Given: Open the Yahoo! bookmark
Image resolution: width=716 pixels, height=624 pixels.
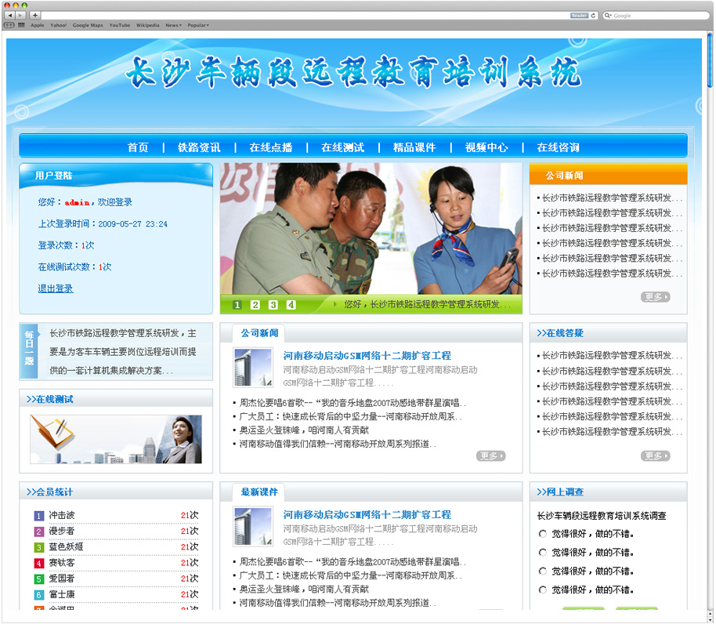Looking at the screenshot, I should click(59, 25).
